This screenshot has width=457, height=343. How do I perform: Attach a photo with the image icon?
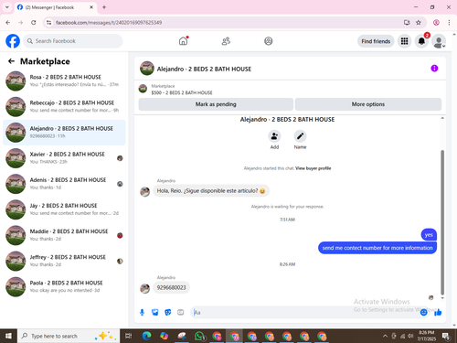pyautogui.click(x=155, y=312)
